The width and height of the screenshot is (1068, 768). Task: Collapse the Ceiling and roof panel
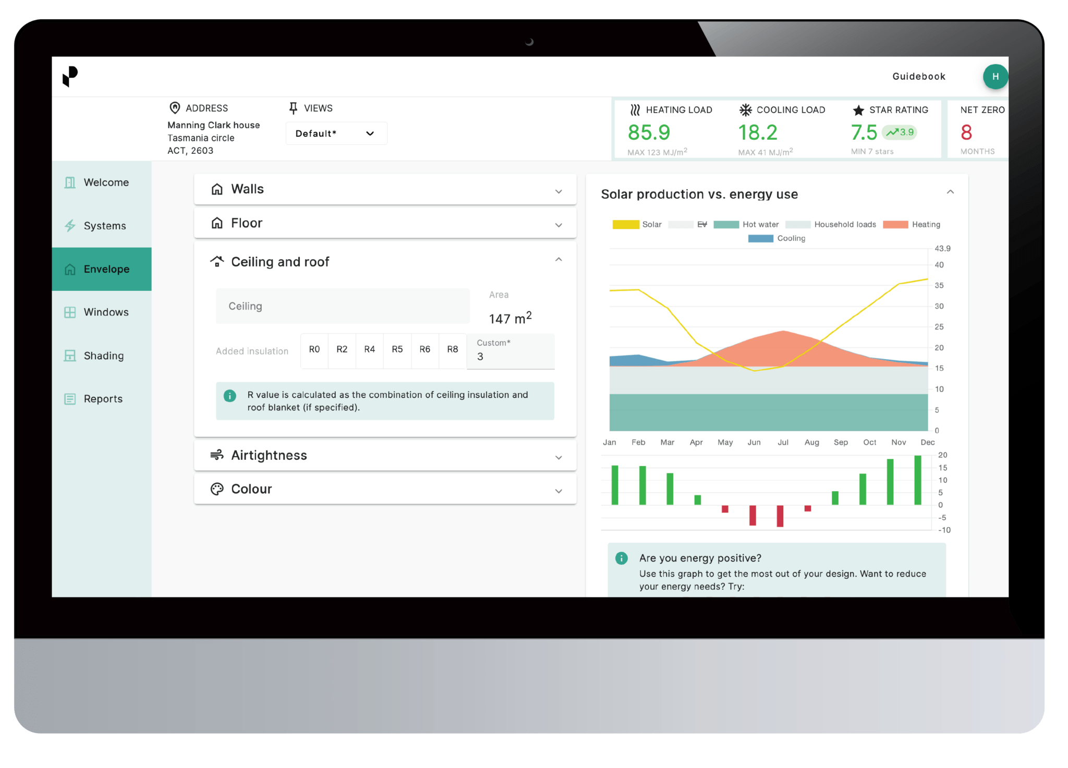[559, 259]
